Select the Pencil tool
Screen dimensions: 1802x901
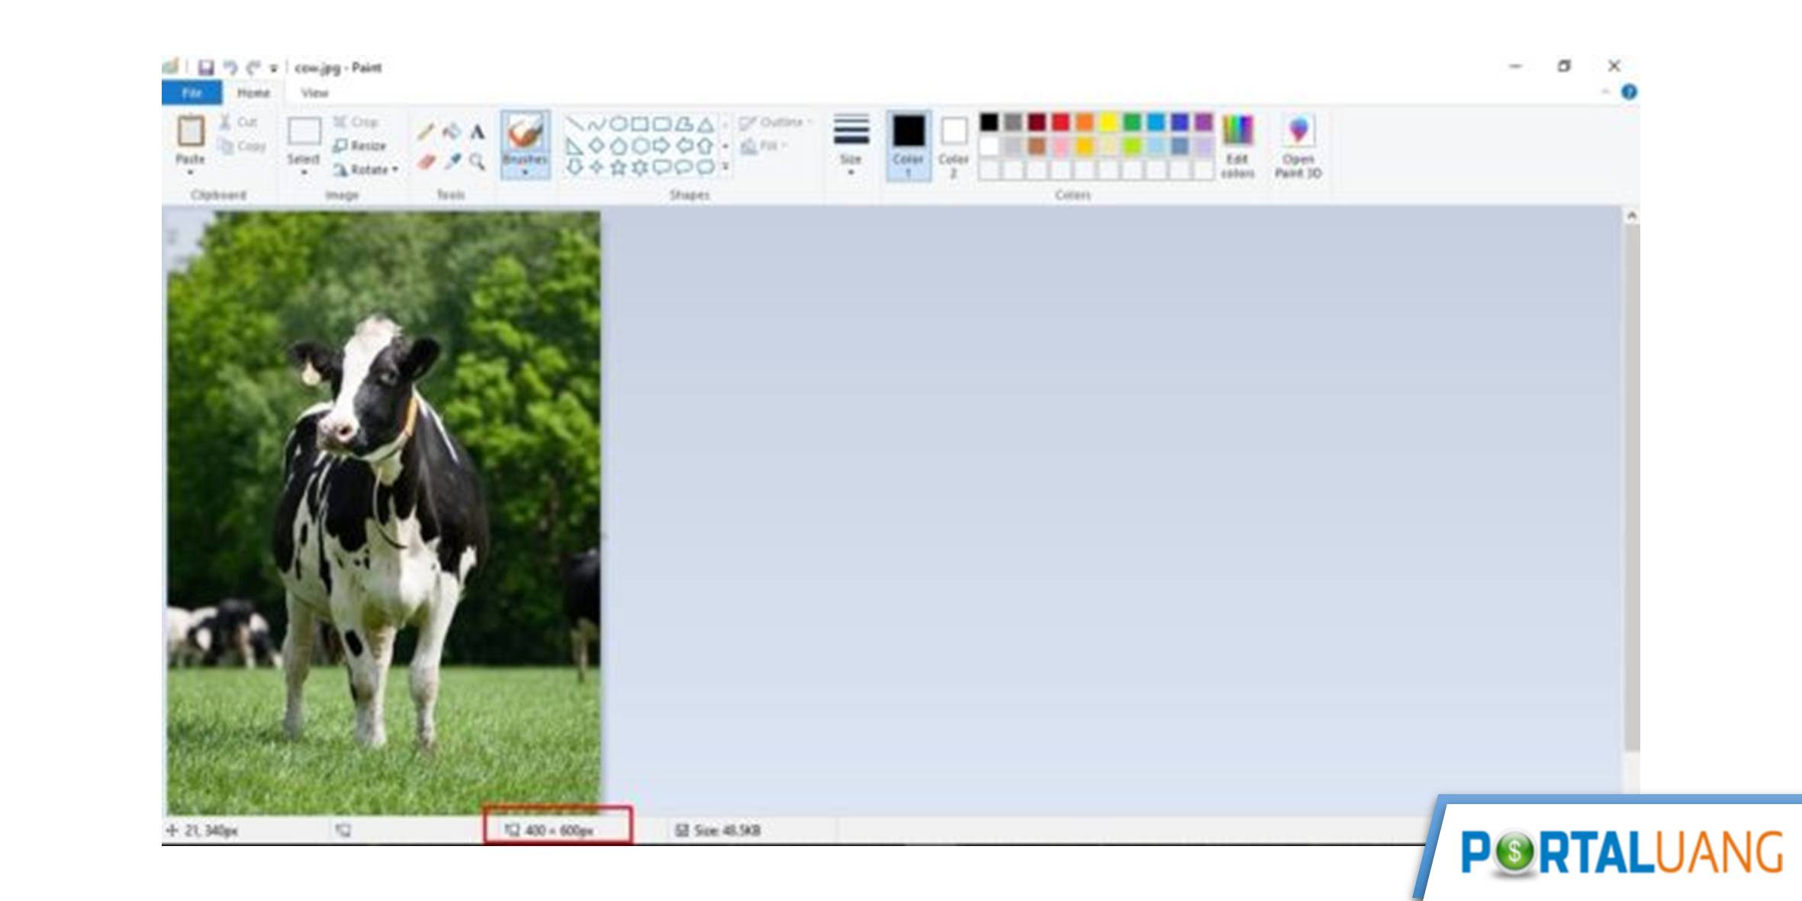[426, 132]
